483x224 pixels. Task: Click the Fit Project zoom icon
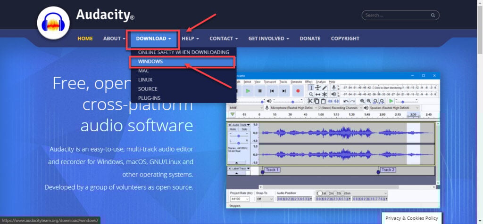tap(382, 101)
